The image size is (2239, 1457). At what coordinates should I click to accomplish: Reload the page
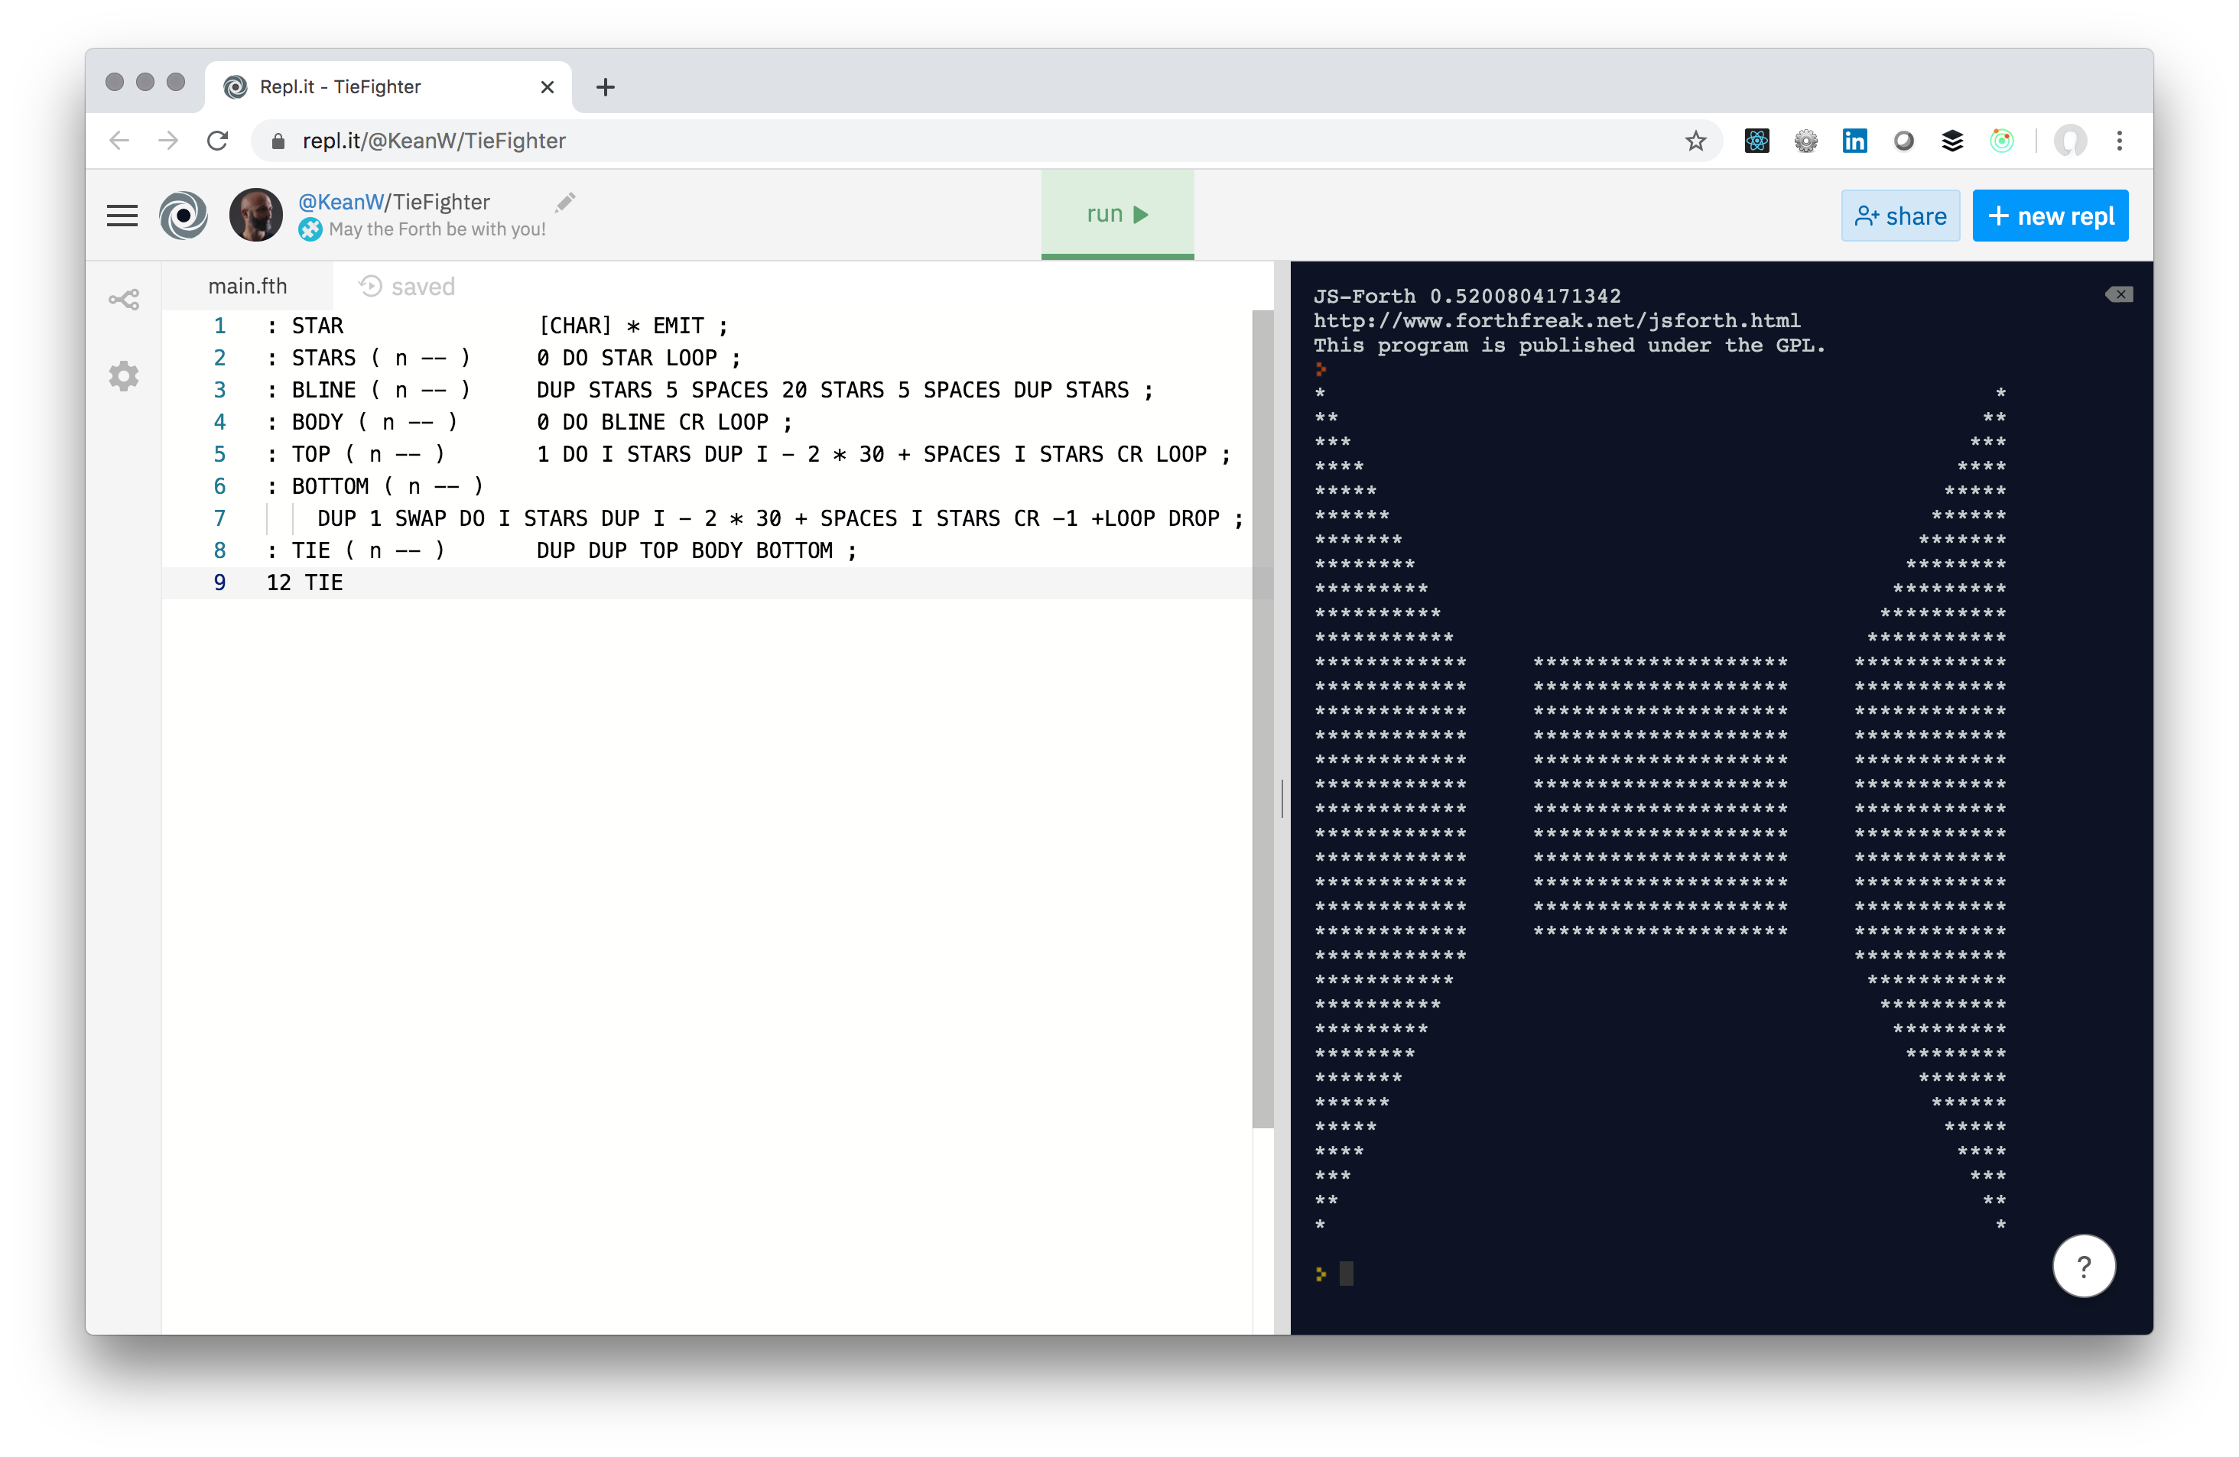pos(217,141)
